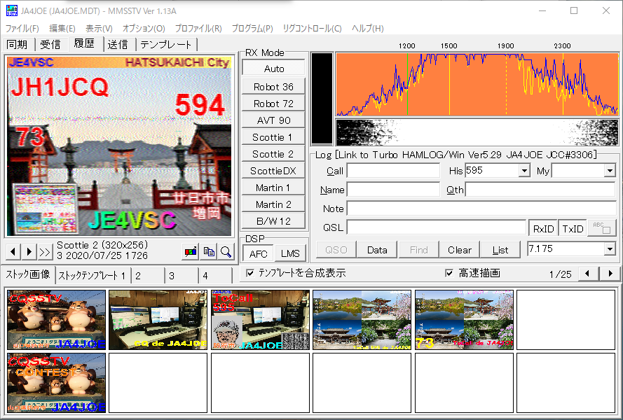Image resolution: width=623 pixels, height=420 pixels.
Task: Click the List button
Action: point(500,249)
